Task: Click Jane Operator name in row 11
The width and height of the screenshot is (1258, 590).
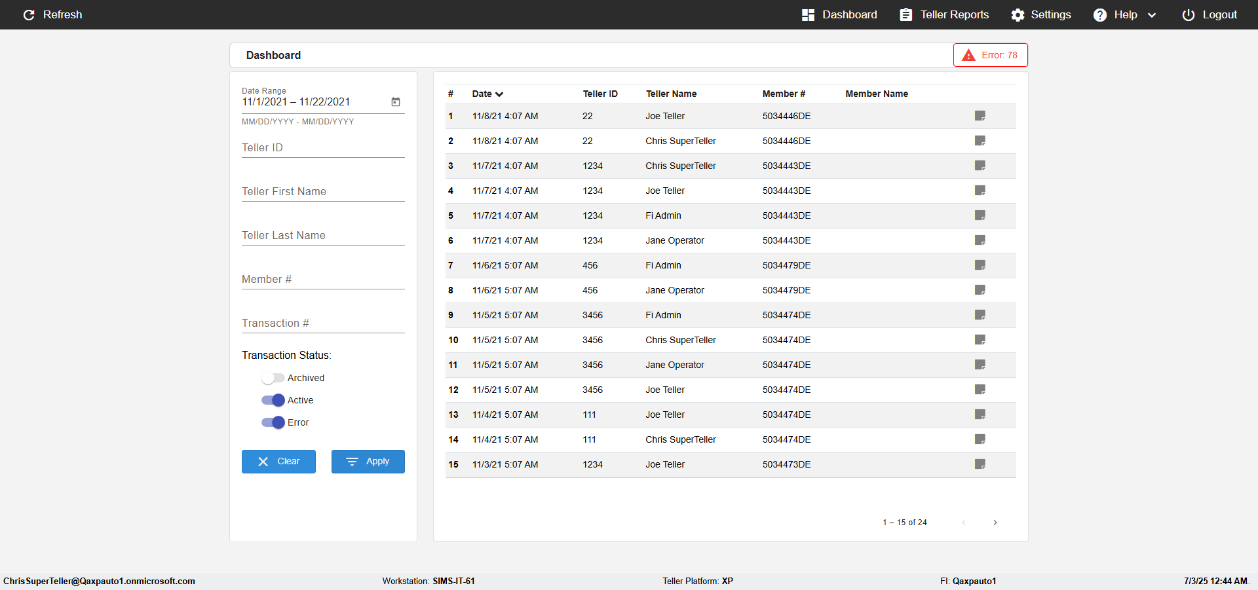Action: click(x=674, y=365)
